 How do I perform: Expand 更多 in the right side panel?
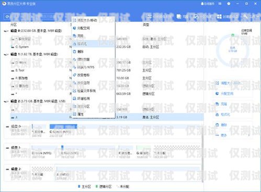tap(233, 135)
